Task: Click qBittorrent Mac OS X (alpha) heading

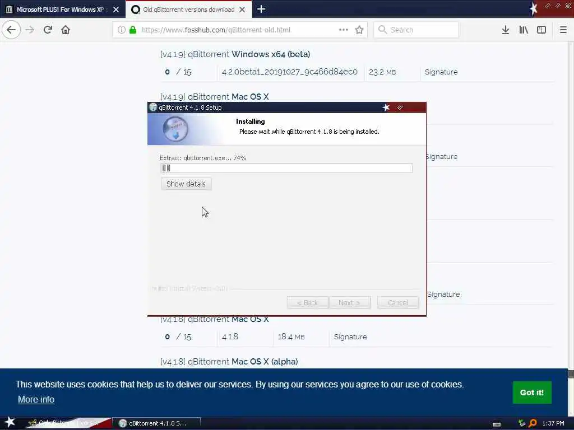Action: pyautogui.click(x=229, y=361)
